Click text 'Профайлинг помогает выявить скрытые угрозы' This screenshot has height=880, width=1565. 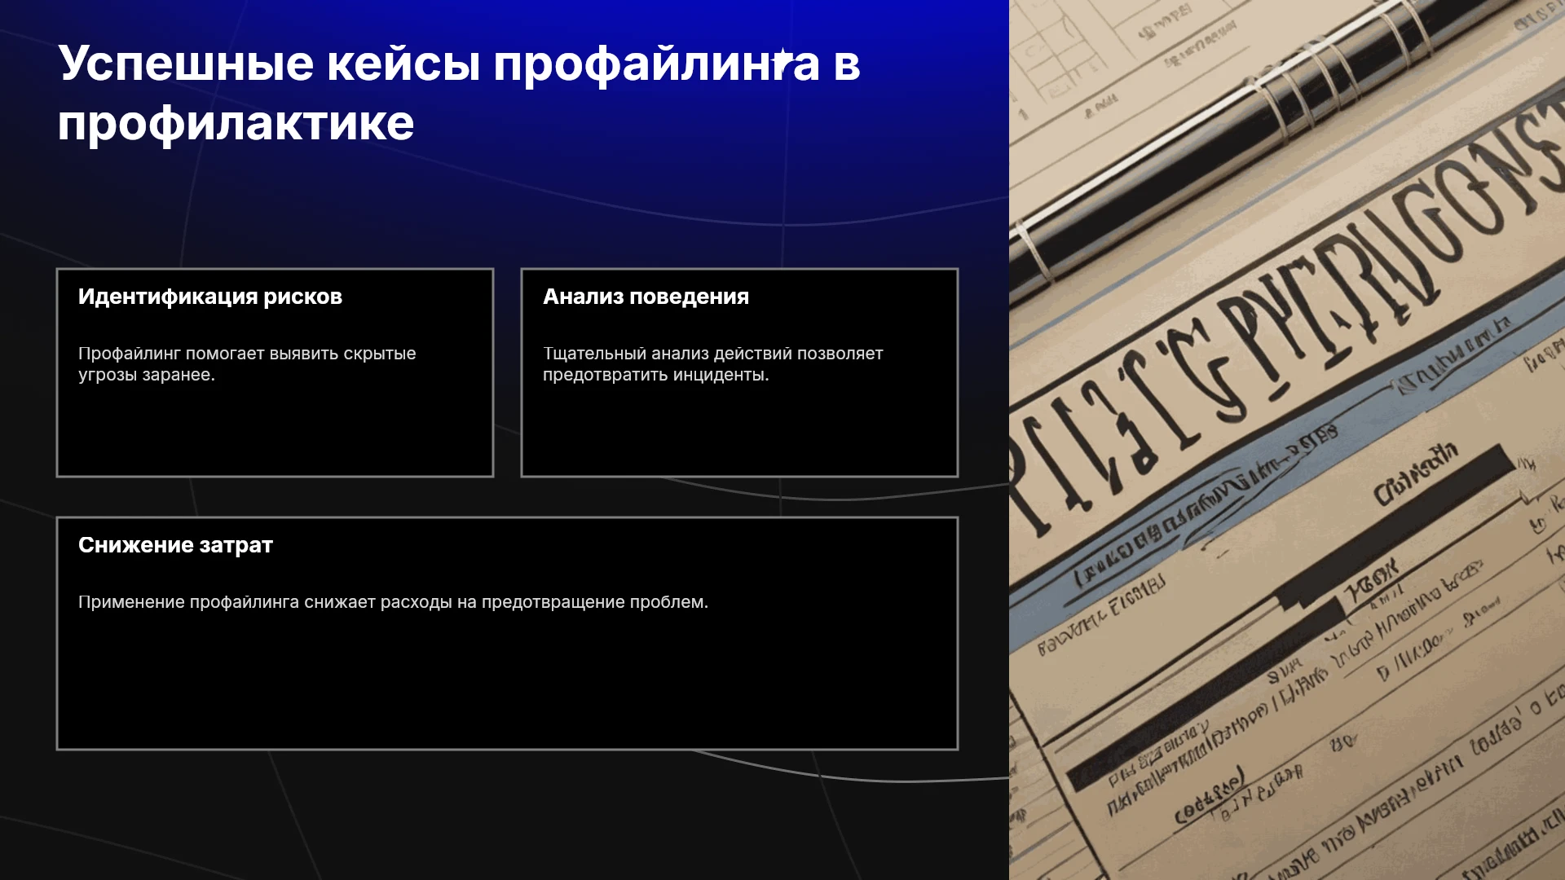247,364
